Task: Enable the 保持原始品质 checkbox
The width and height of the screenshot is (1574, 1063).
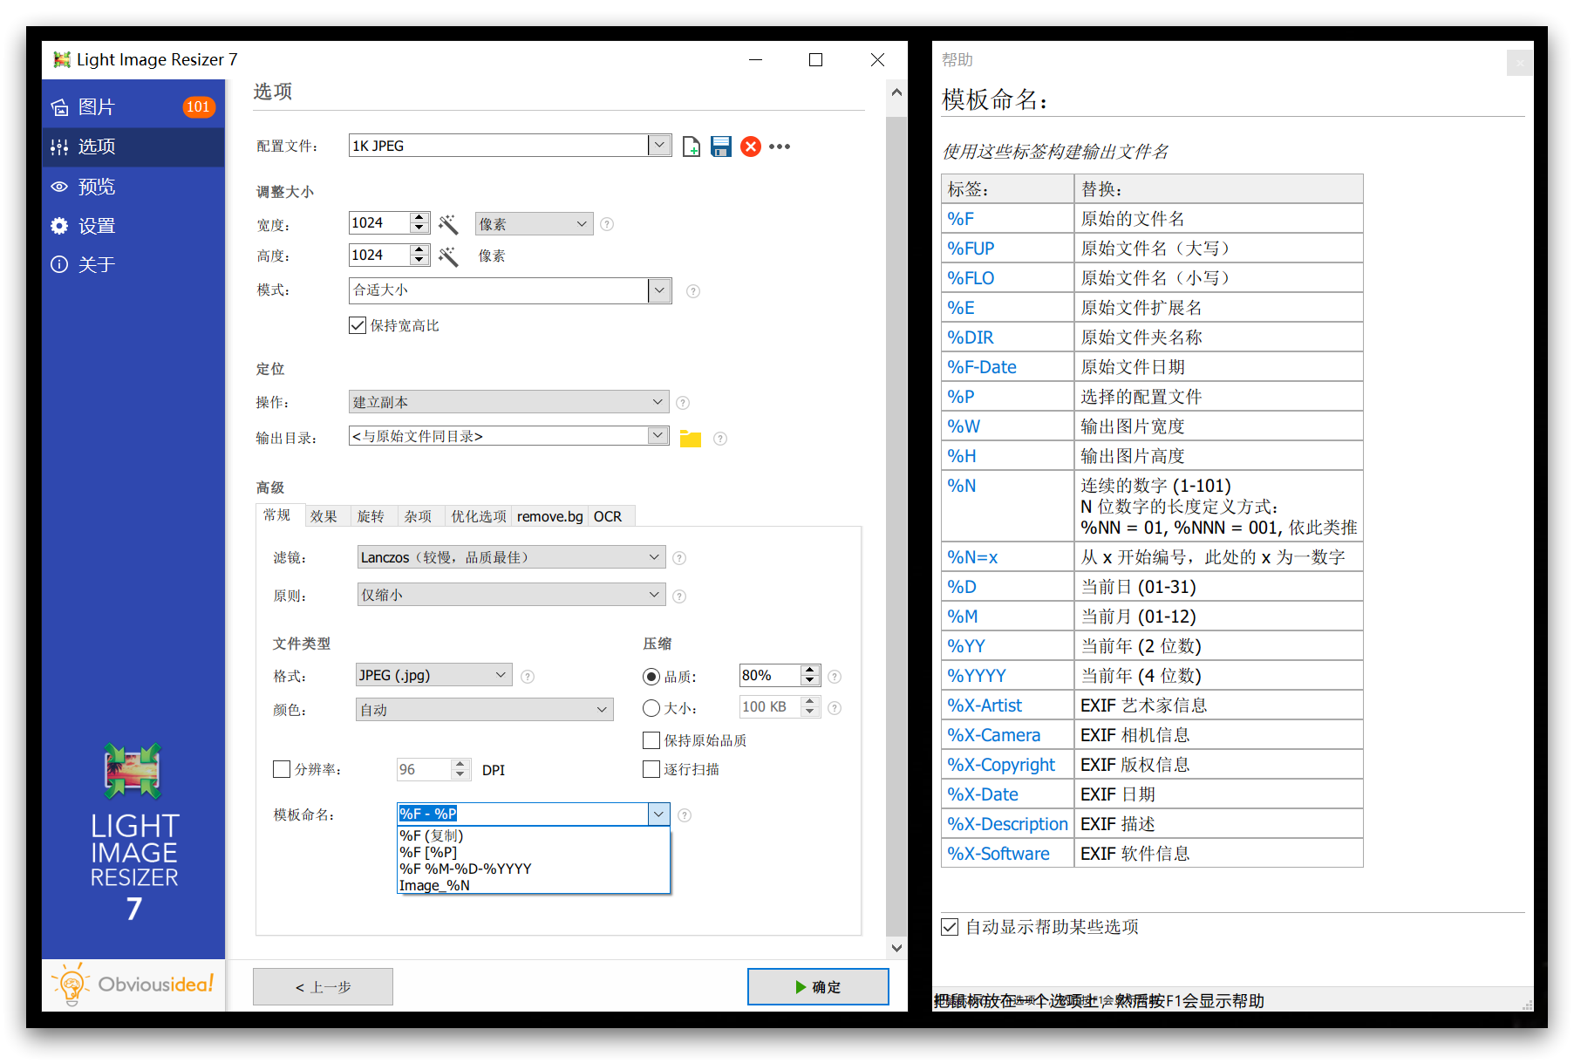Action: [651, 740]
